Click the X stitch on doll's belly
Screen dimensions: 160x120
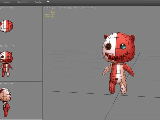[x=116, y=79]
